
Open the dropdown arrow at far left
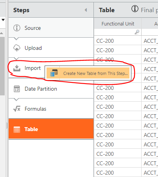(3, 20)
